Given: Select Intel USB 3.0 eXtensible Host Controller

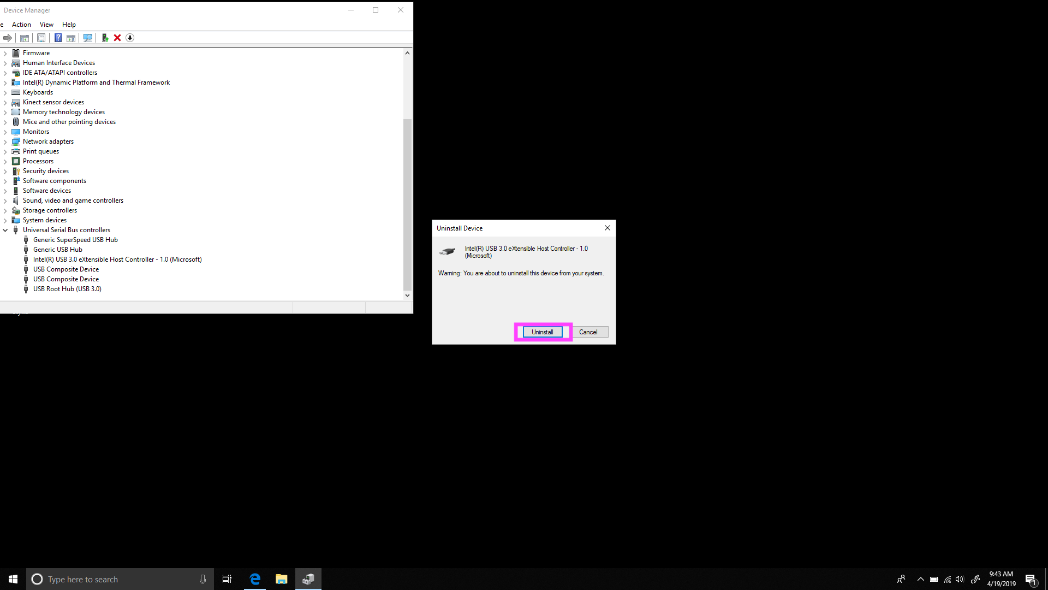Looking at the screenshot, I should coord(117,258).
